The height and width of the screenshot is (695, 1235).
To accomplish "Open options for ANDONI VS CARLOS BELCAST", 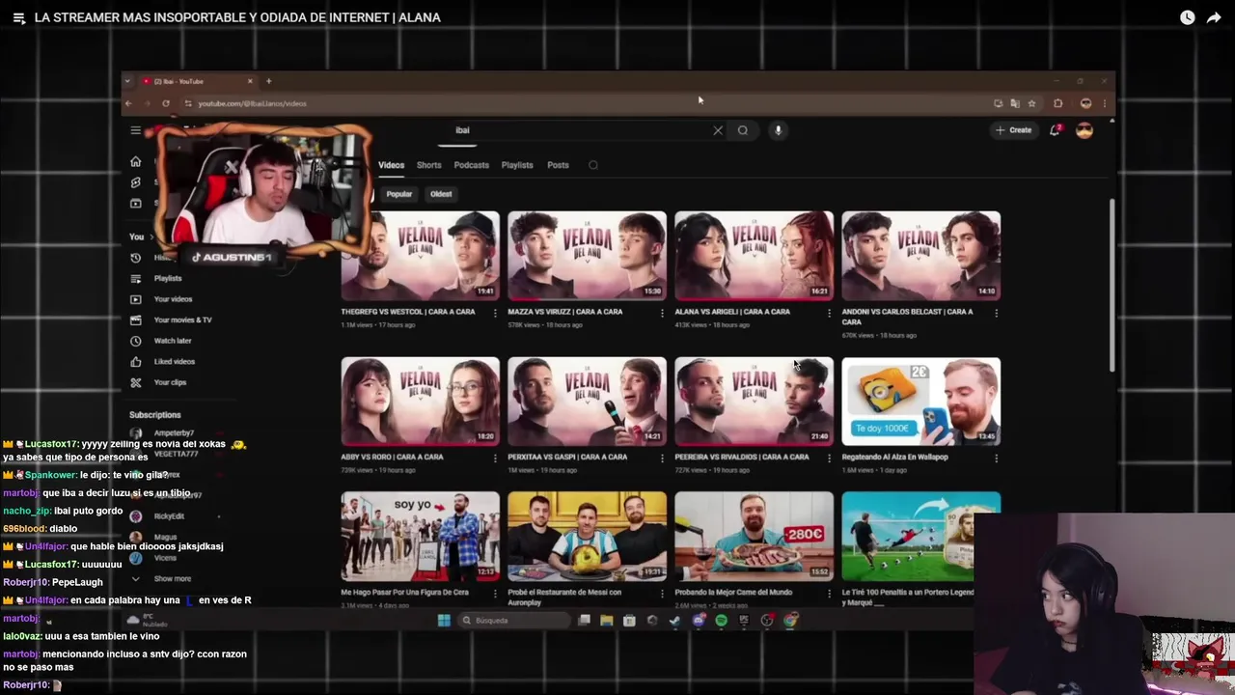I will (x=996, y=313).
